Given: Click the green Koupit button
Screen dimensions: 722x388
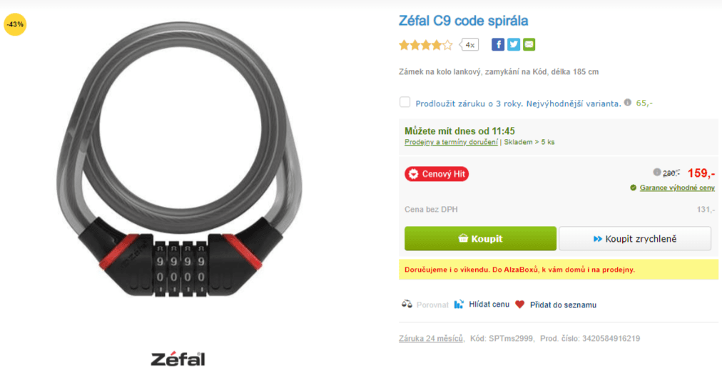Looking at the screenshot, I should (480, 238).
